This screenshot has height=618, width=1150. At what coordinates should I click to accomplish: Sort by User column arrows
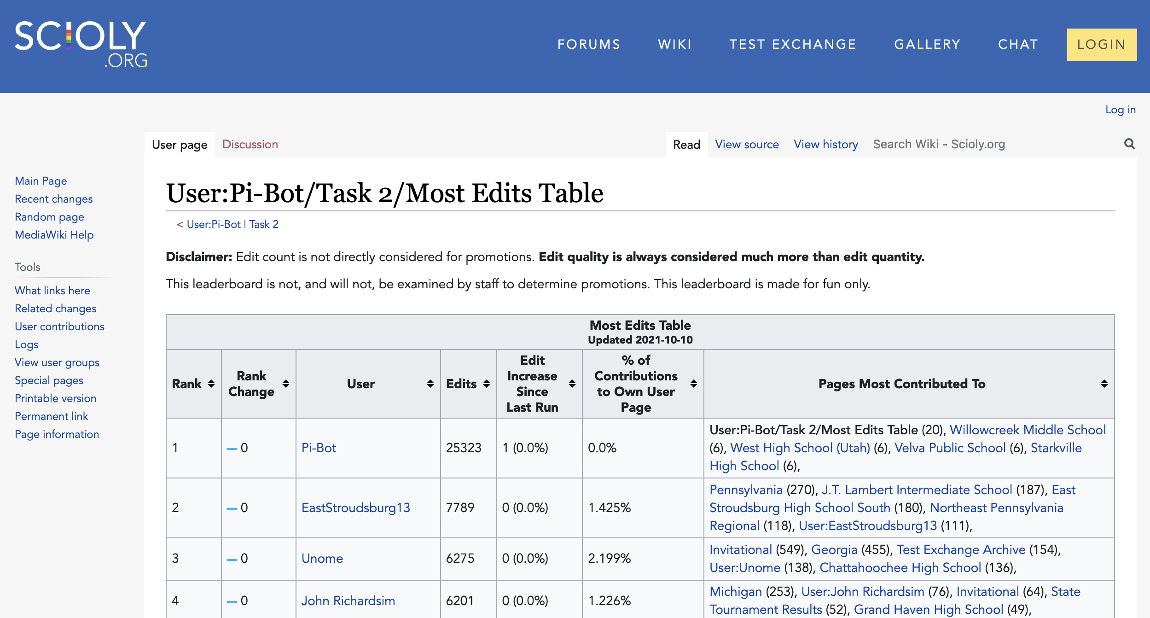point(430,384)
